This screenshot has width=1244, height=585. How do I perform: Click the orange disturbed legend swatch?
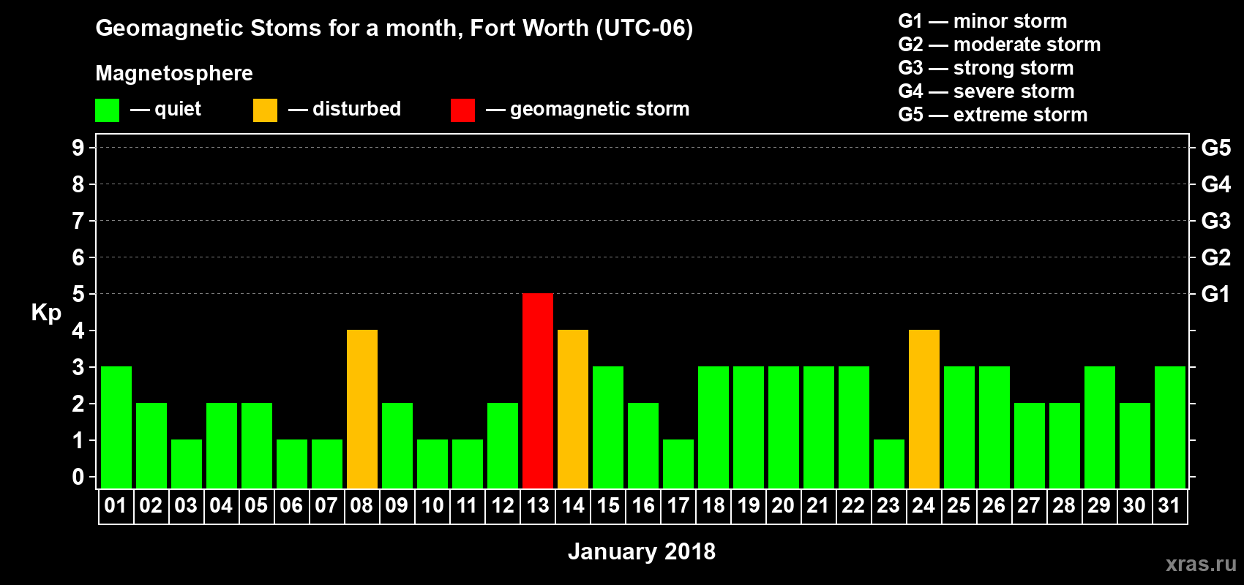point(265,110)
